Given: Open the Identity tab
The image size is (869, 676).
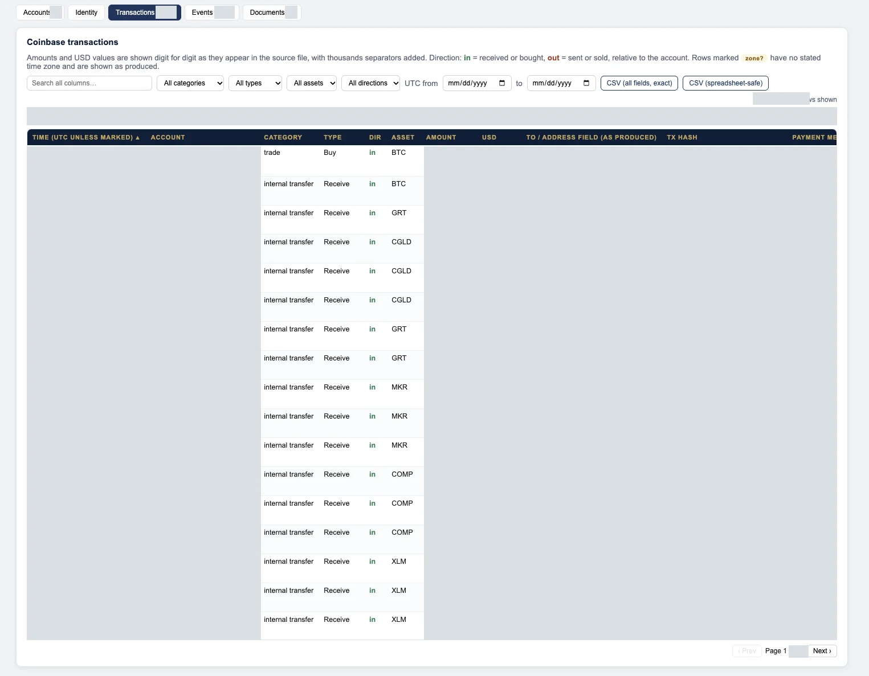Looking at the screenshot, I should point(87,13).
